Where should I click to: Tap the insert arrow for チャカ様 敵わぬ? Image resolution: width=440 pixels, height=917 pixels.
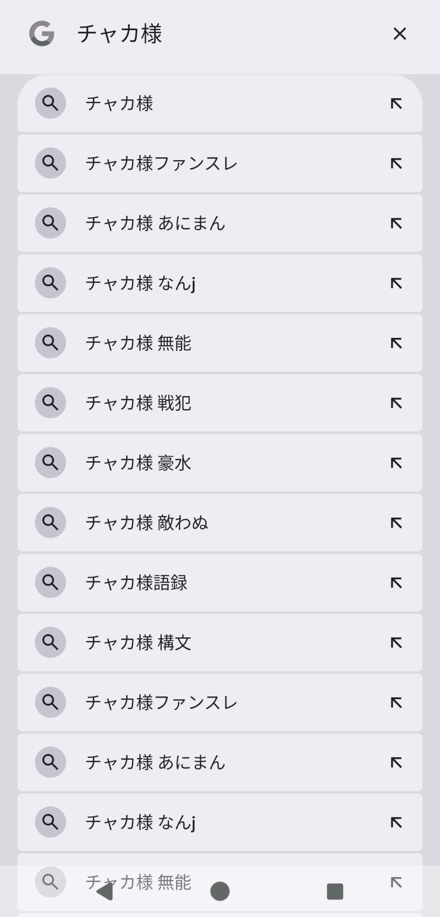396,523
